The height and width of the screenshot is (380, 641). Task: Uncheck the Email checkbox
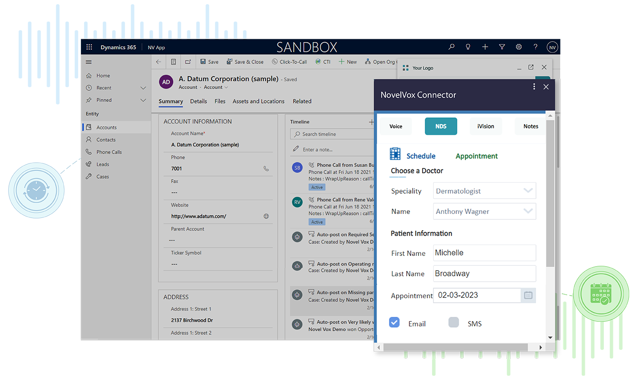coord(394,322)
